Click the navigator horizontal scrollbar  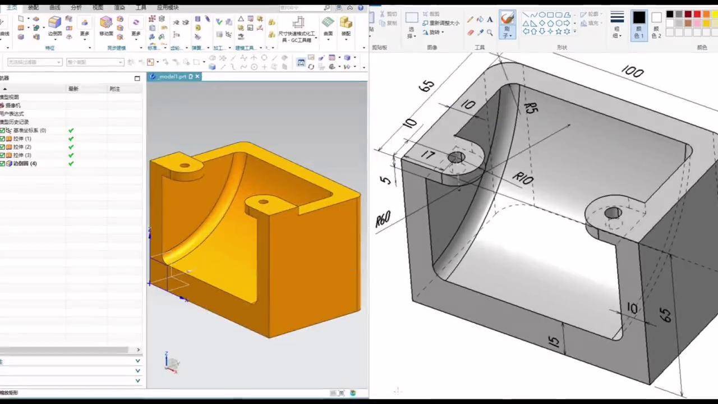tap(64, 350)
